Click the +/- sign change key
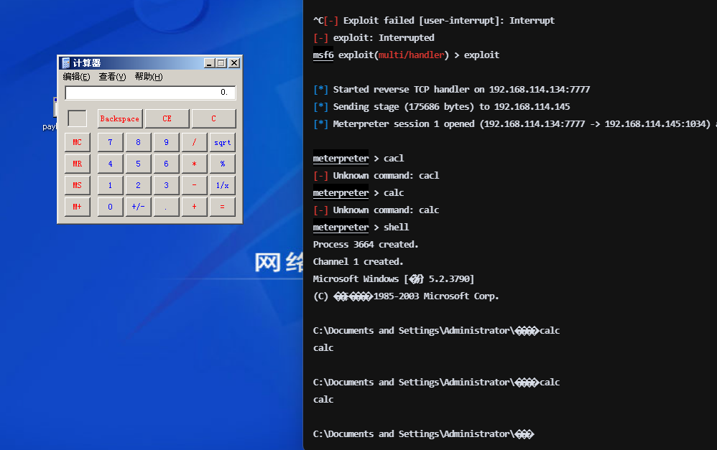Viewport: 717px width, 450px height. (138, 207)
